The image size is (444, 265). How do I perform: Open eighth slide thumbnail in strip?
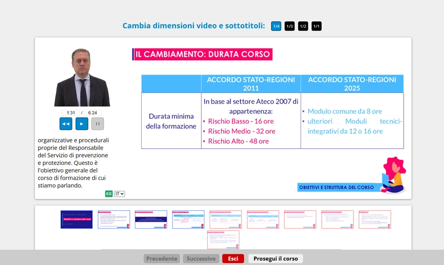337,220
